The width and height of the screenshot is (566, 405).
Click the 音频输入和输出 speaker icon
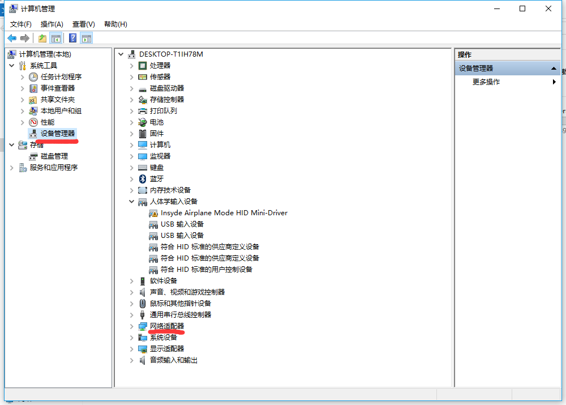coord(143,360)
